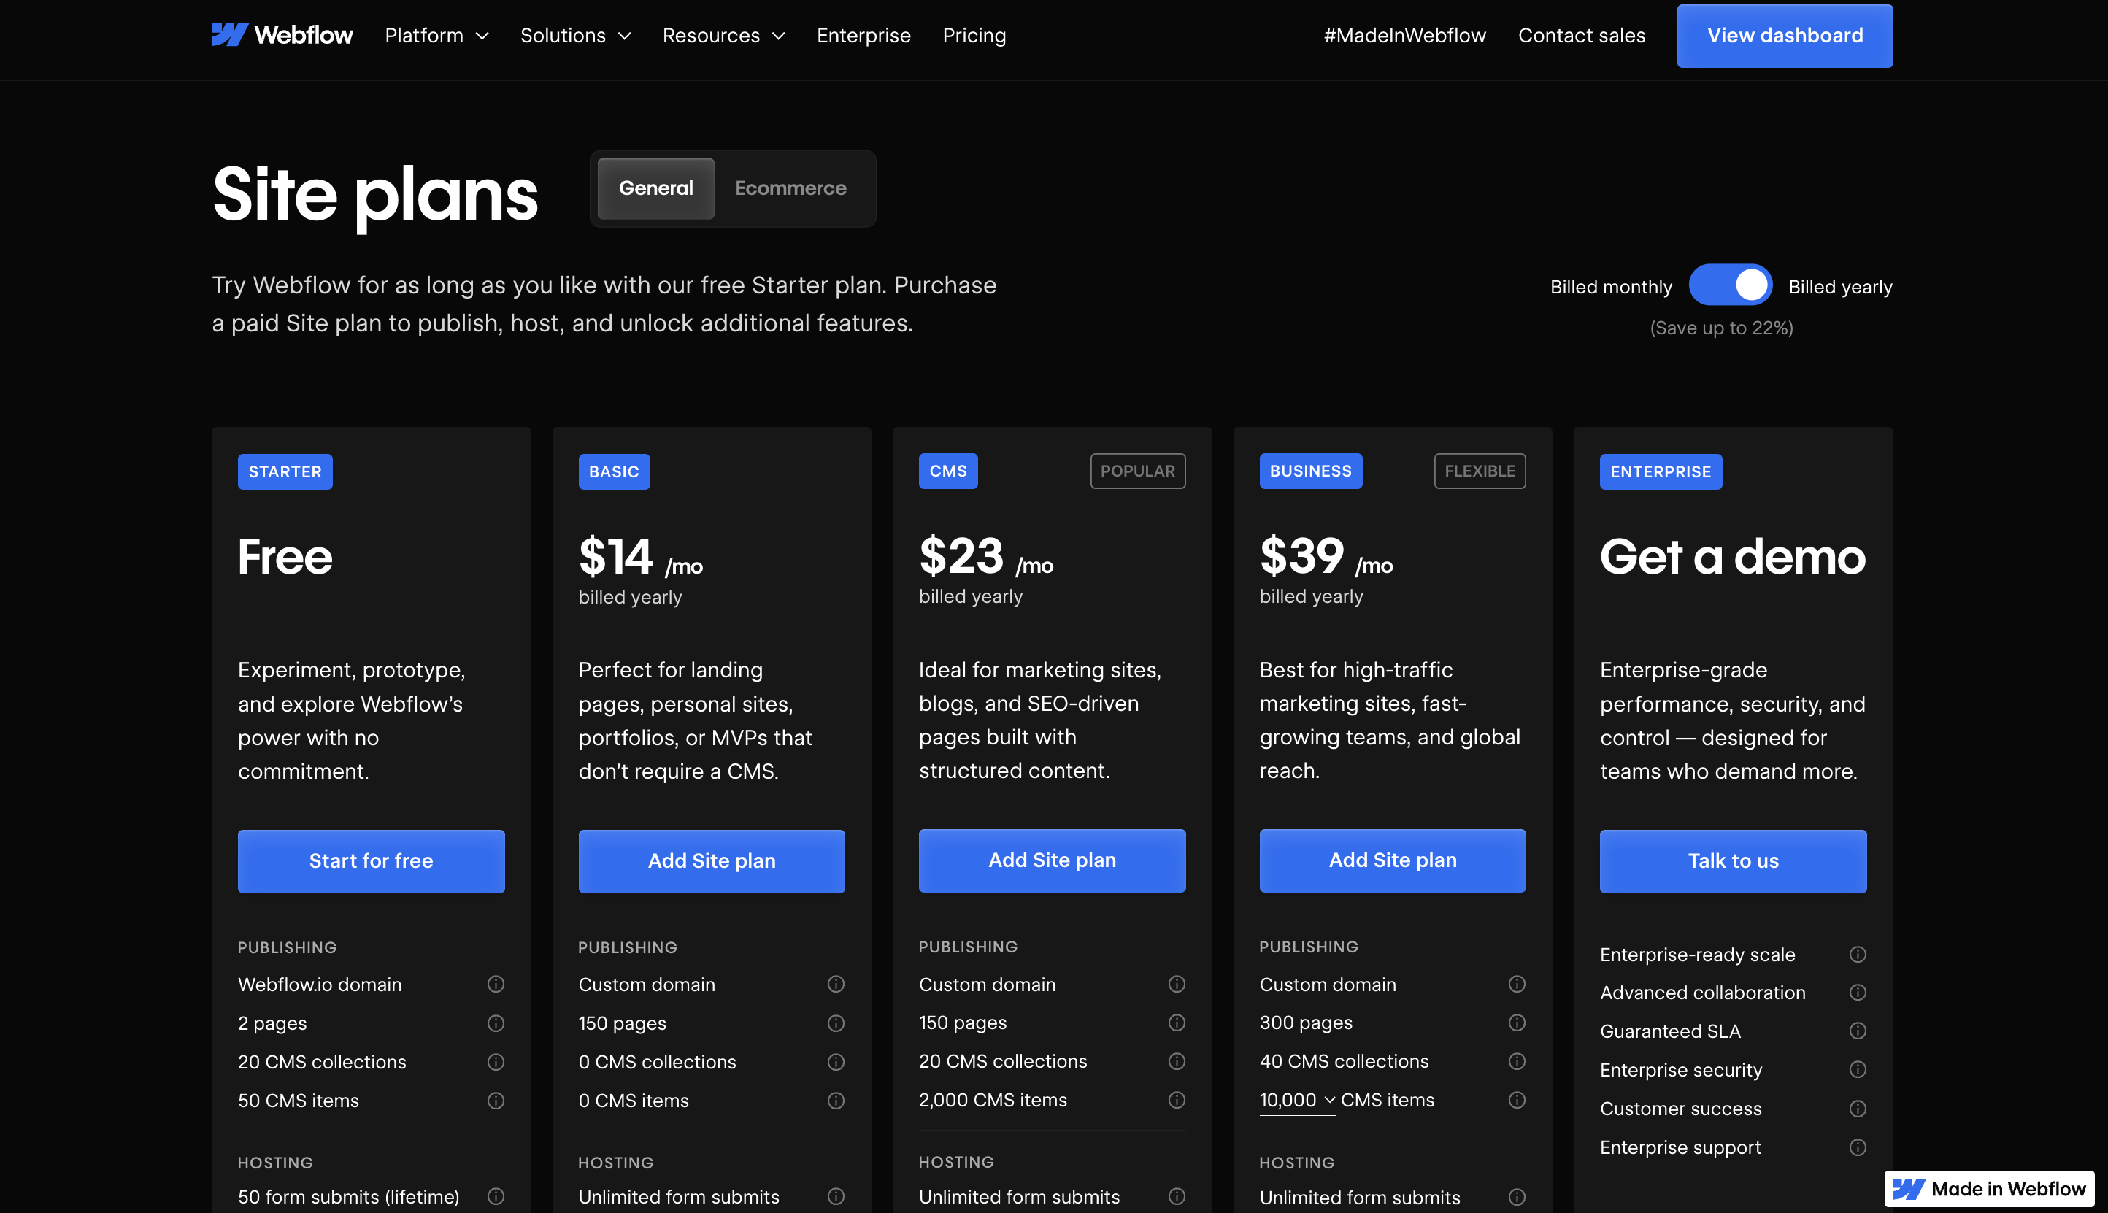This screenshot has width=2108, height=1213.
Task: Open the #MadeInWebflow nav link
Action: tap(1405, 35)
